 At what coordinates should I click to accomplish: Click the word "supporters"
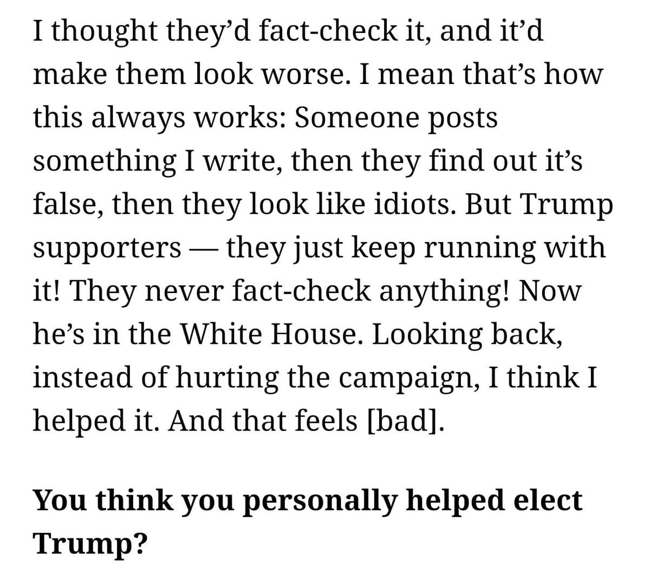pyautogui.click(x=107, y=249)
